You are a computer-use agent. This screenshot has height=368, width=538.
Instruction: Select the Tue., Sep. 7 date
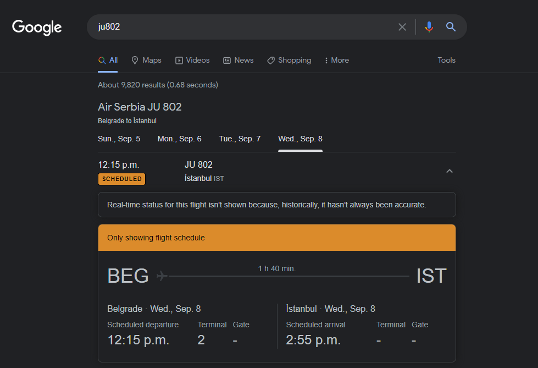coord(240,139)
